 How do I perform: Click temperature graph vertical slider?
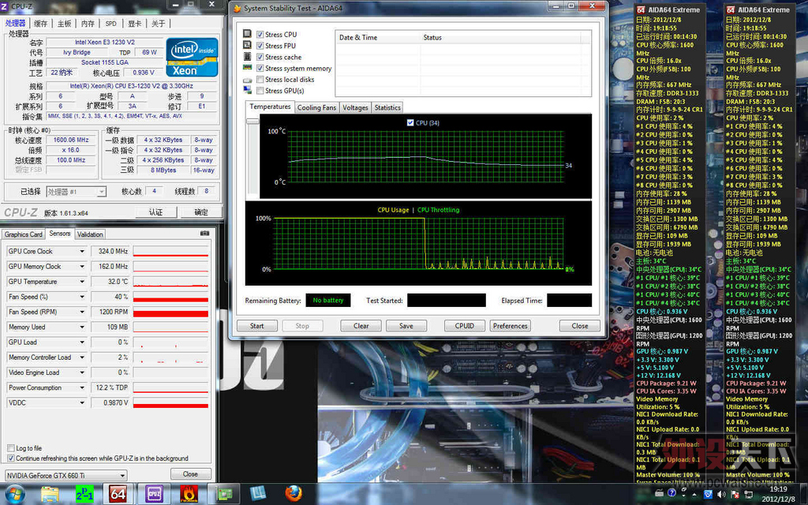pyautogui.click(x=252, y=121)
